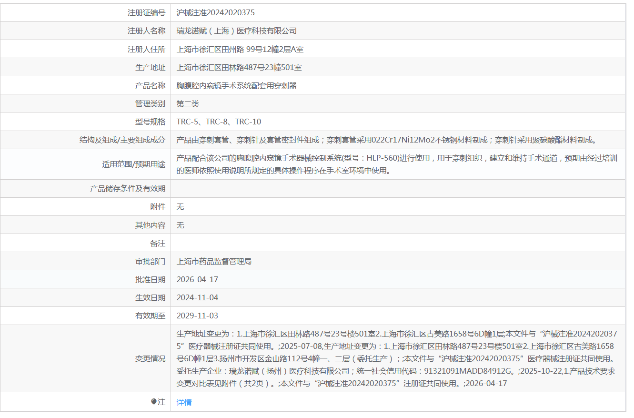Select the 适用范围/预期用途 label
634x418 pixels.
tap(134, 164)
